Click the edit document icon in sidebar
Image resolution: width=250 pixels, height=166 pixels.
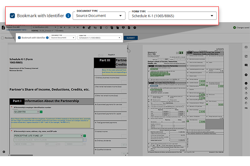[x=246, y=56]
